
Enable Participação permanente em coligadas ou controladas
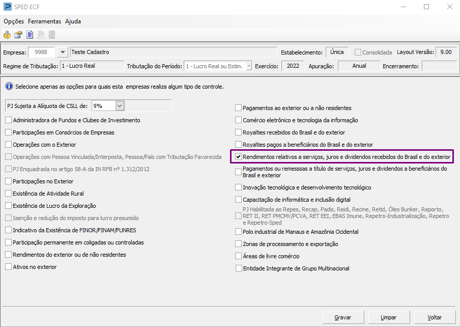coord(8,242)
